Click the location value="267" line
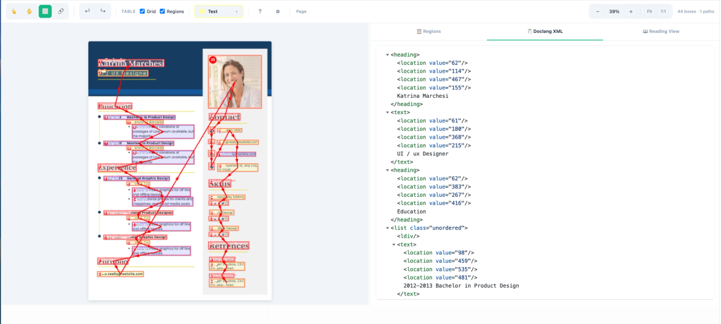The width and height of the screenshot is (721, 324). click(434, 195)
